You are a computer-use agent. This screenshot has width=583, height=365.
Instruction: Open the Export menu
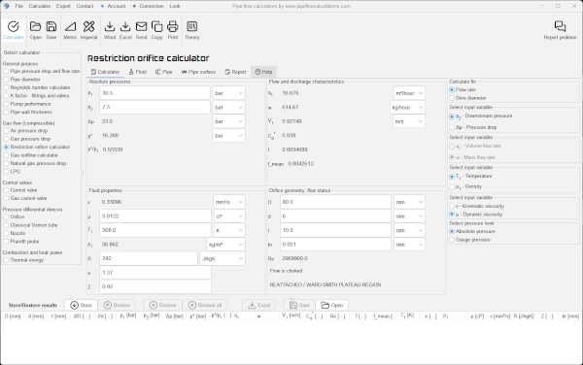(63, 6)
